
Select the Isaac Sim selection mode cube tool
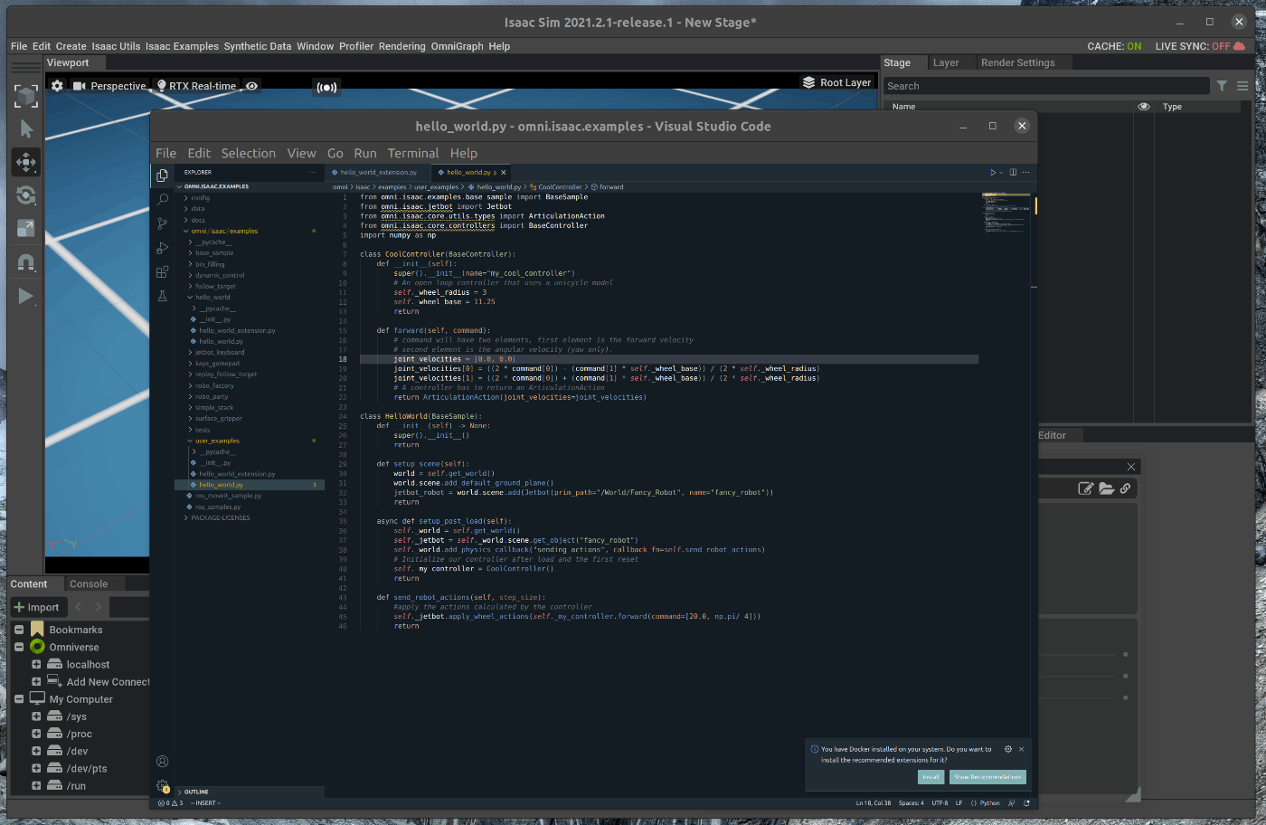point(26,95)
